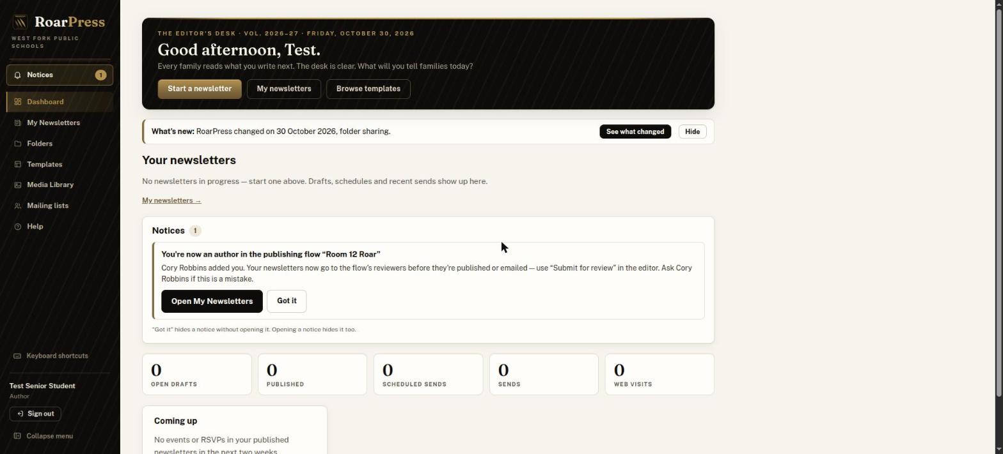Go to Dashboard in sidebar
The height and width of the screenshot is (454, 1003).
click(60, 102)
